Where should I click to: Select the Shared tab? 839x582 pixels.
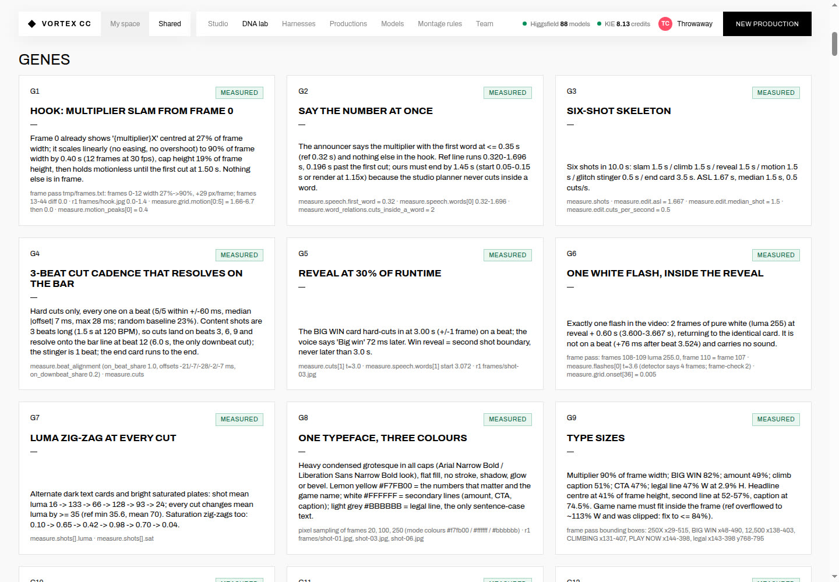point(170,24)
